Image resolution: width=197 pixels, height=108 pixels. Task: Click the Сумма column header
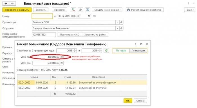click(68, 77)
